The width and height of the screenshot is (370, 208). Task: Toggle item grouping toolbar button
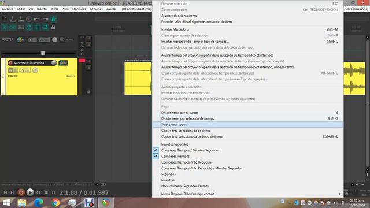(13, 27)
